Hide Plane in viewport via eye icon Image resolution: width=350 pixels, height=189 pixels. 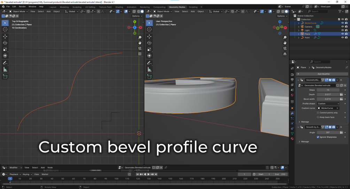(x=342, y=34)
